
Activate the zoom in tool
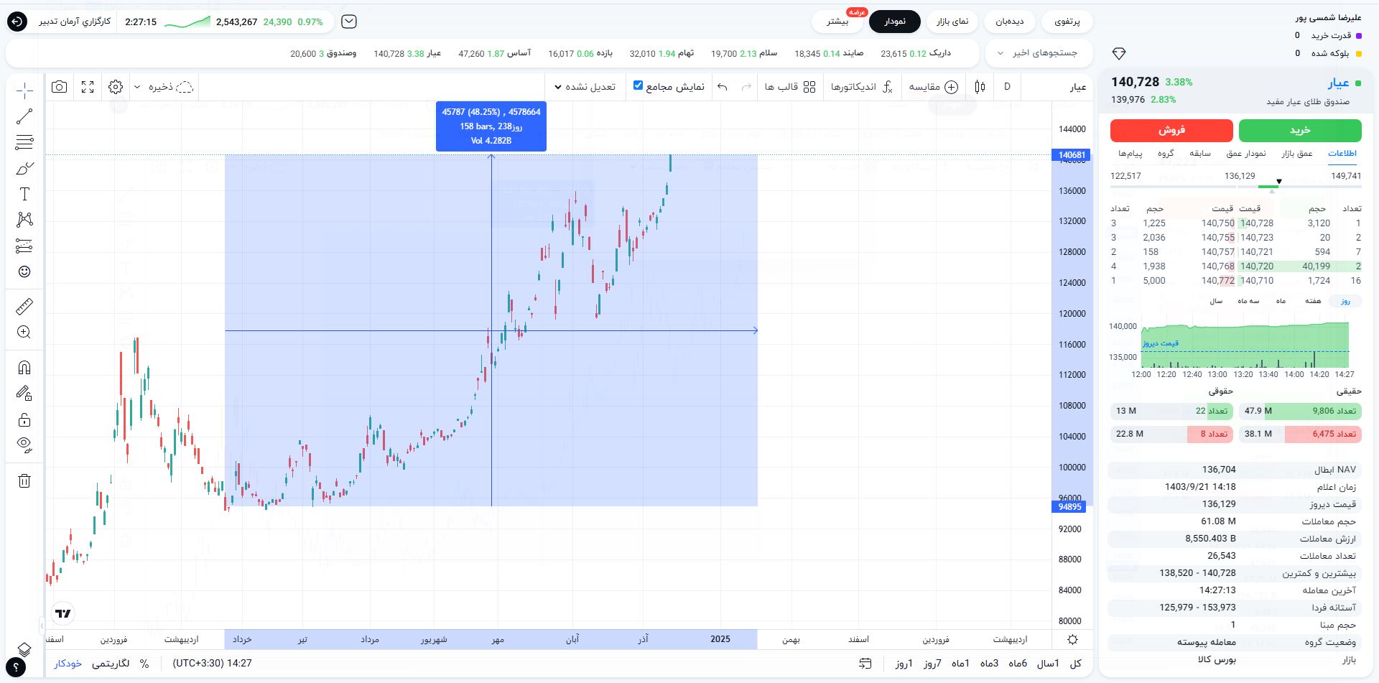(x=24, y=333)
